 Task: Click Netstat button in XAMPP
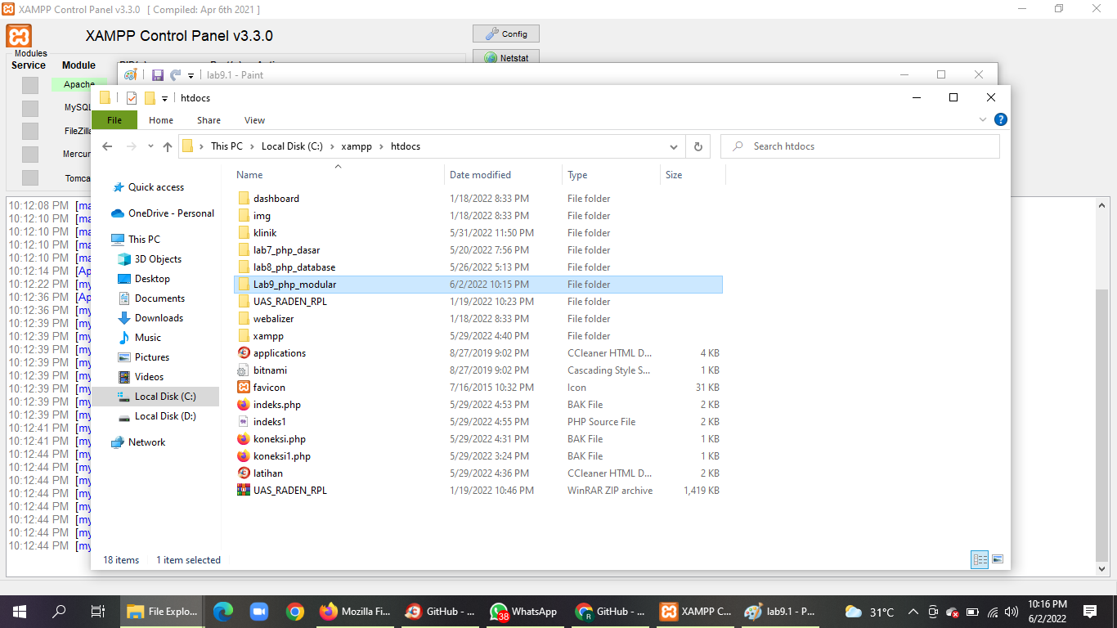506,58
